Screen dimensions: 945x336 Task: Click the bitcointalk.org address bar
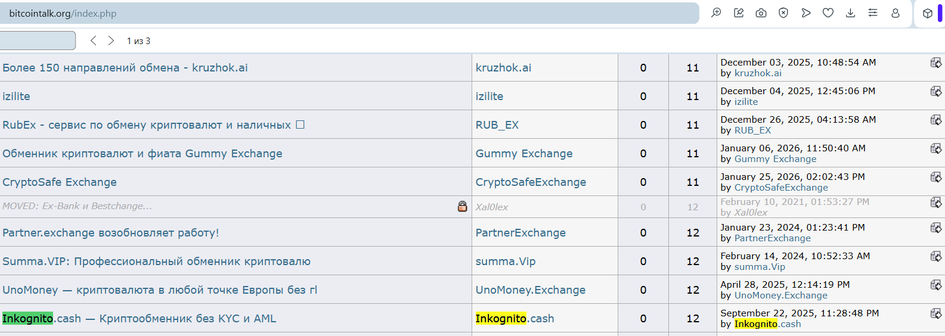[x=349, y=13]
